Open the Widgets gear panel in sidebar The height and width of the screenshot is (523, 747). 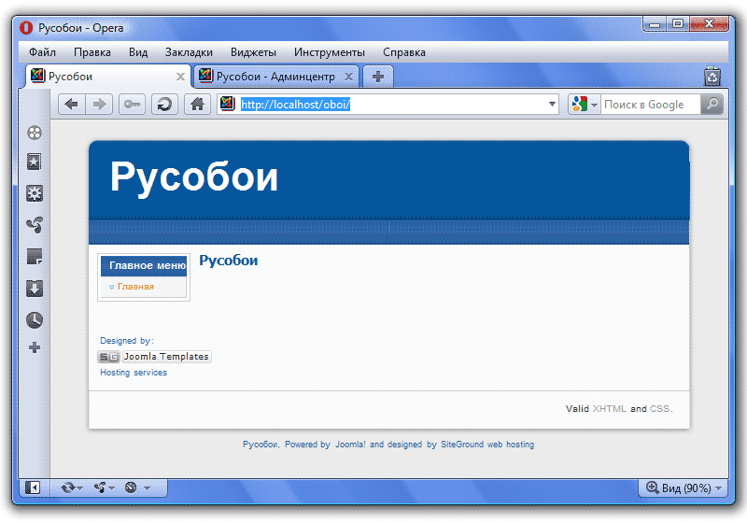pos(35,194)
